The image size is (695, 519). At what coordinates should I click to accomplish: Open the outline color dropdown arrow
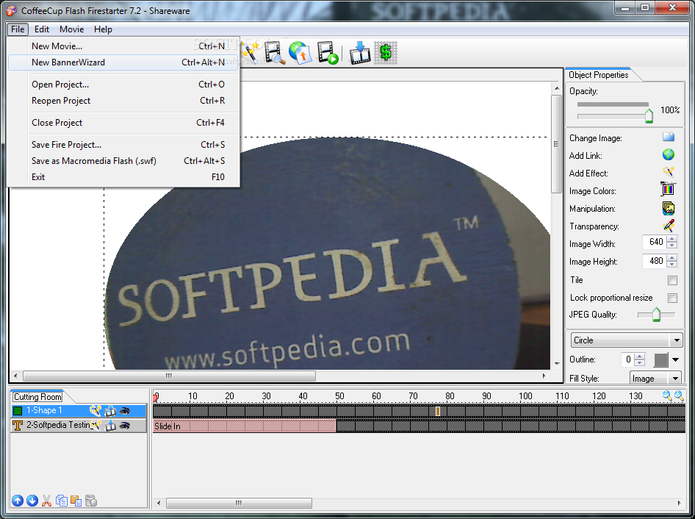tap(675, 359)
